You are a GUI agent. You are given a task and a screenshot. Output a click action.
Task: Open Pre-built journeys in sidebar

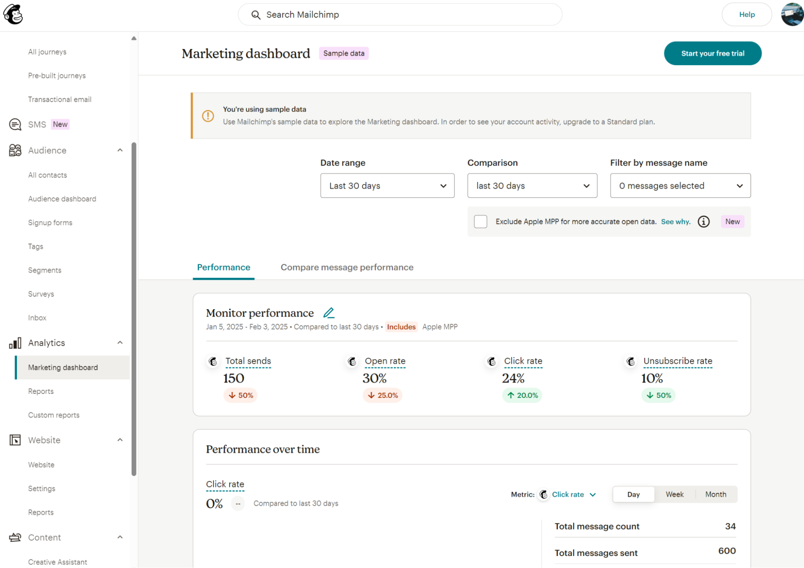57,76
